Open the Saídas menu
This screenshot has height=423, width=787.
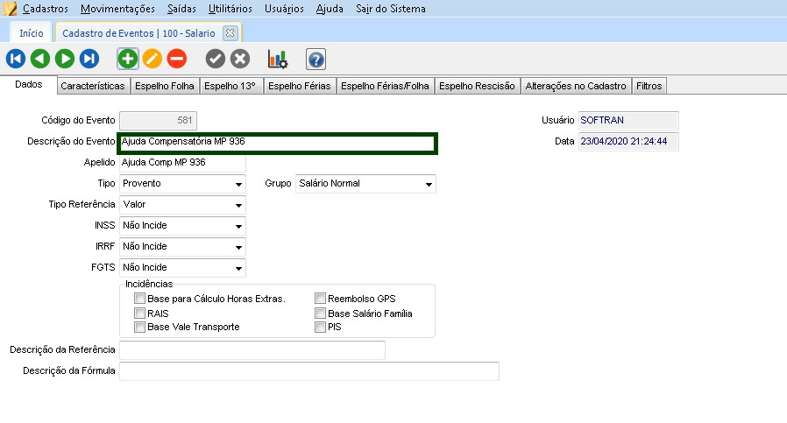pyautogui.click(x=181, y=9)
